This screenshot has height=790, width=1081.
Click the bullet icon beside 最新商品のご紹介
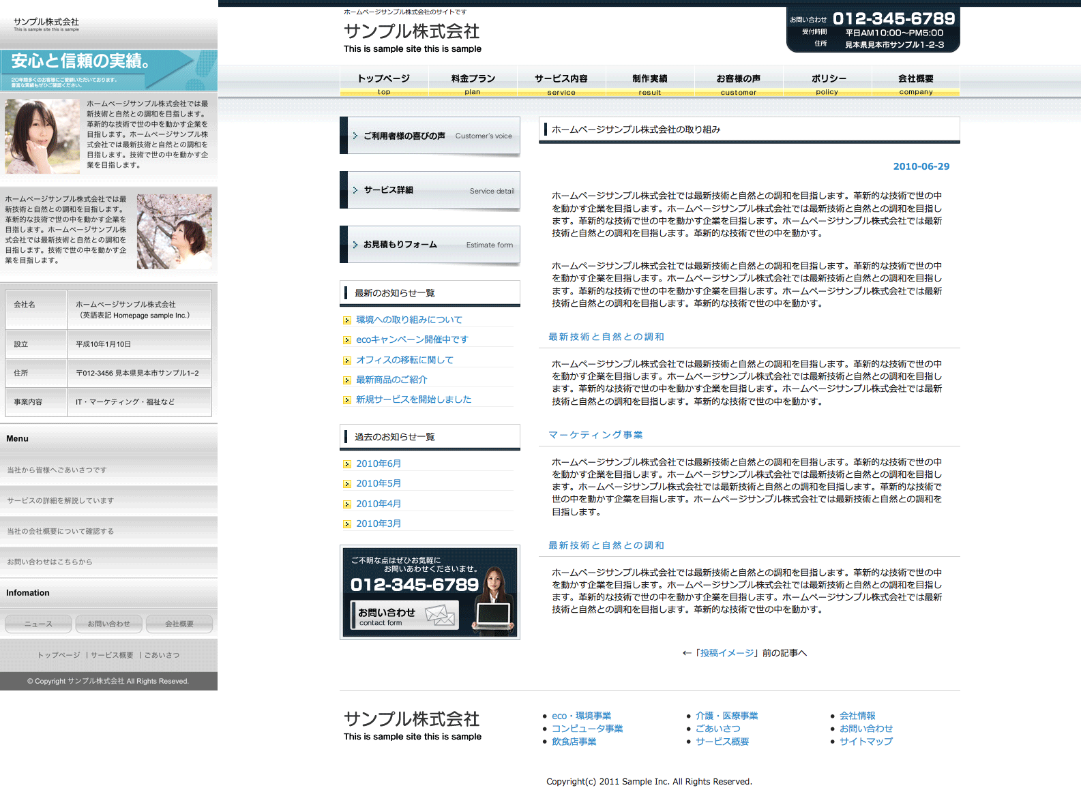point(347,380)
